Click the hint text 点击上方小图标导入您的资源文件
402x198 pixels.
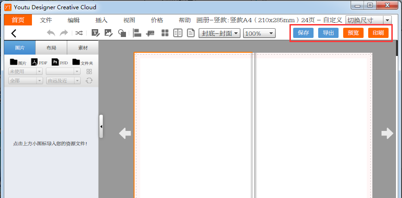(50, 144)
